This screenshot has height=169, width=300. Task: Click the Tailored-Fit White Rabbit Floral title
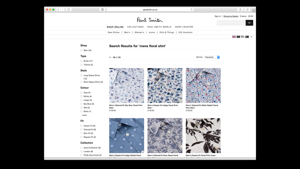(202, 107)
